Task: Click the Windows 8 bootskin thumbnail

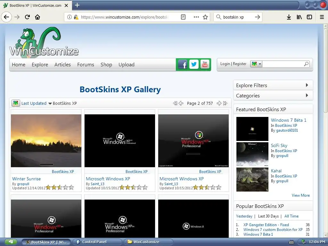Action: [193, 218]
